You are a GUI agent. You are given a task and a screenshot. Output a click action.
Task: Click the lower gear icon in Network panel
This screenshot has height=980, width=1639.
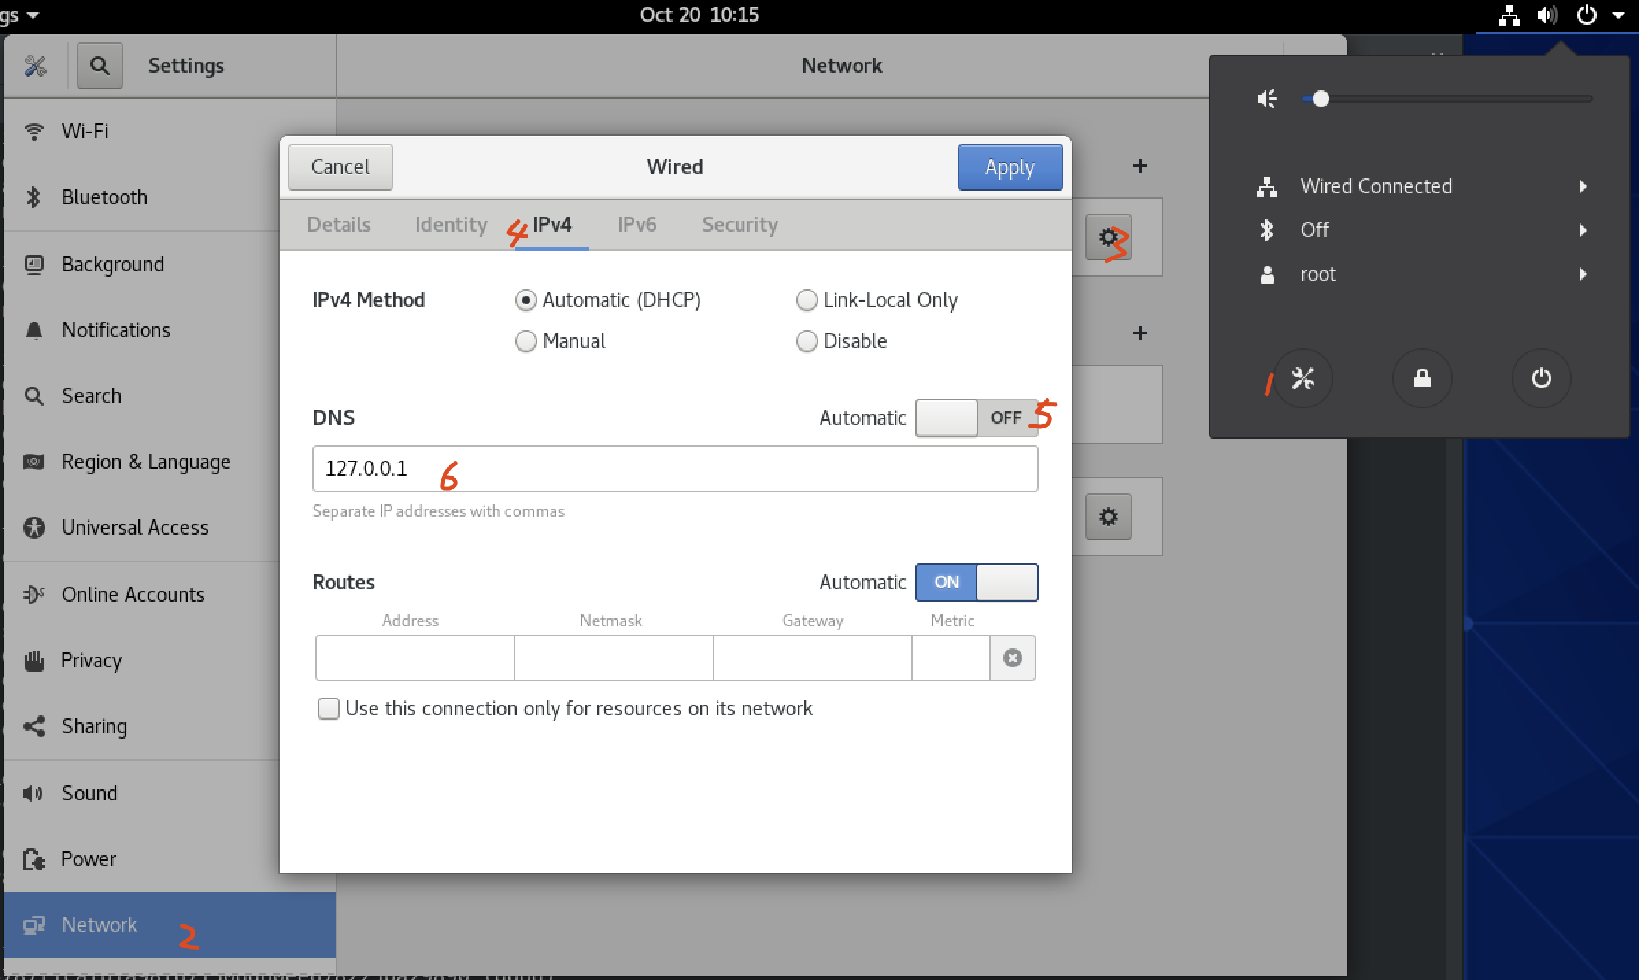point(1108,517)
